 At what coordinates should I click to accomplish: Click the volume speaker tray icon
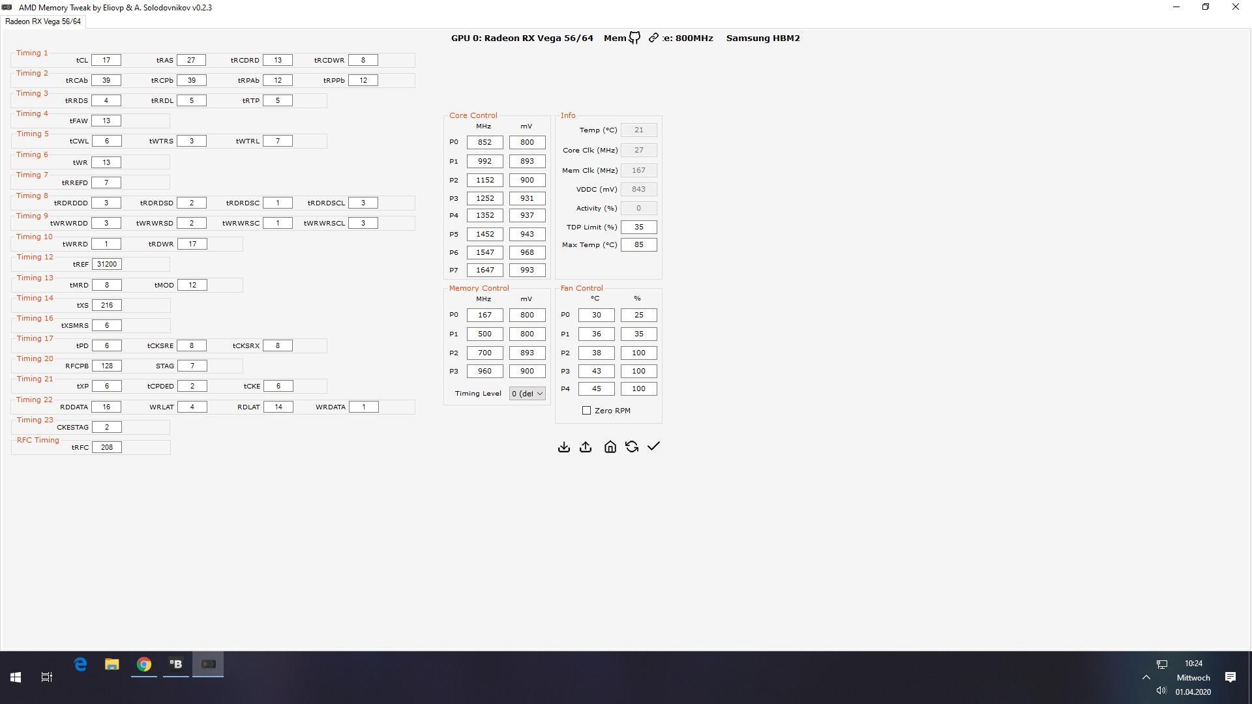[x=1161, y=691]
